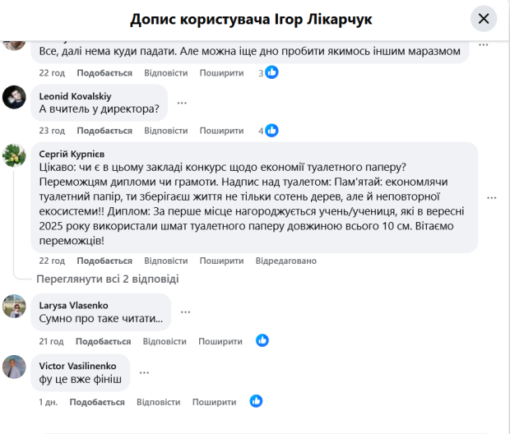Like Leonid Kovalskiy's comment via Подобається
510x434 pixels.
click(104, 130)
